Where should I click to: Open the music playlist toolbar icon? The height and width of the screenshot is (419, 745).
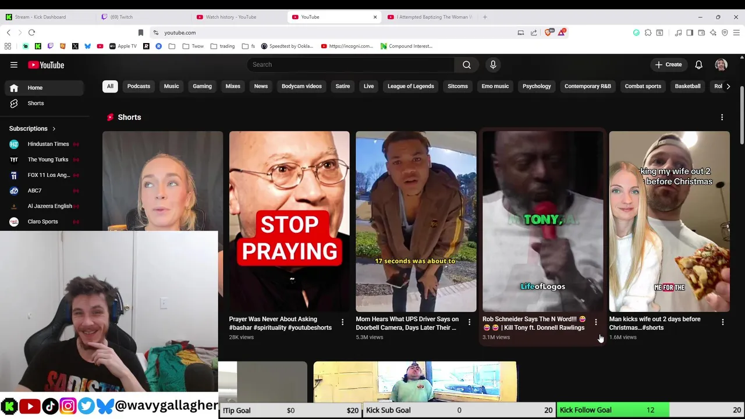[x=678, y=33]
